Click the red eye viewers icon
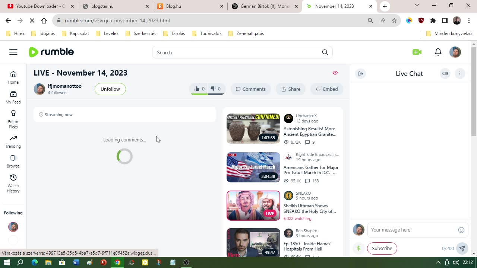The width and height of the screenshot is (477, 268). [335, 73]
